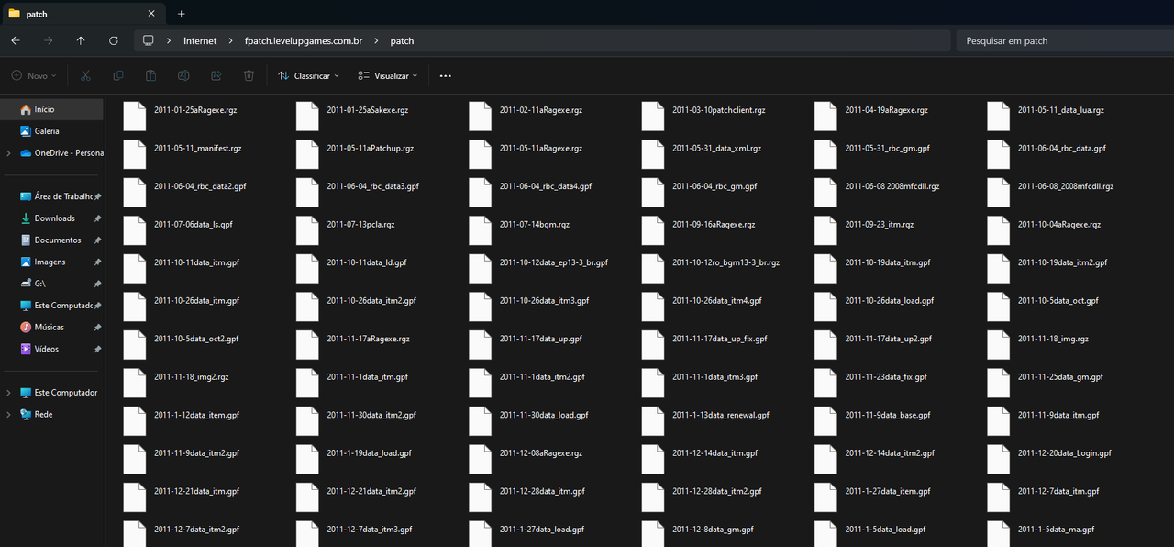Expand chevron after Internet in breadcrumb
This screenshot has width=1174, height=547.
230,40
